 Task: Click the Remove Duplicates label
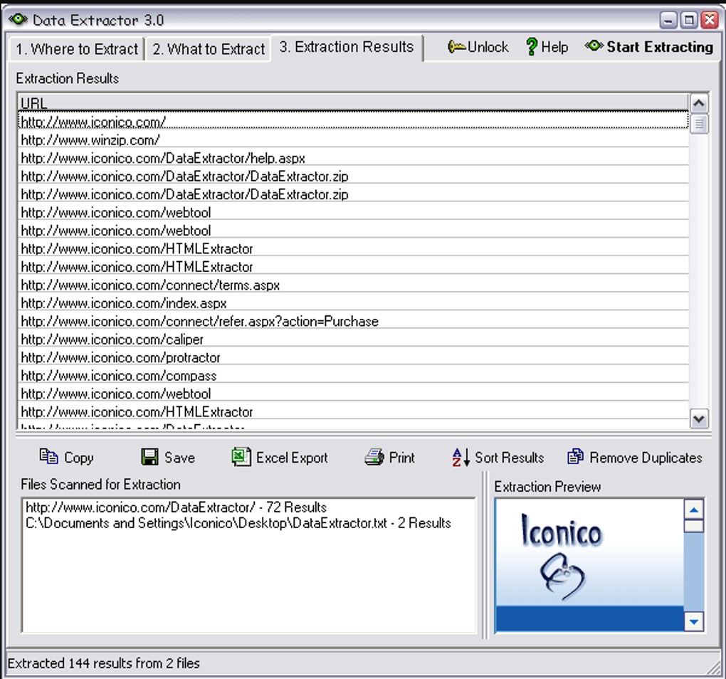646,458
